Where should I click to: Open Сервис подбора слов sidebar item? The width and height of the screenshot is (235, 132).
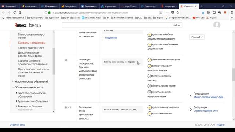click(31, 48)
